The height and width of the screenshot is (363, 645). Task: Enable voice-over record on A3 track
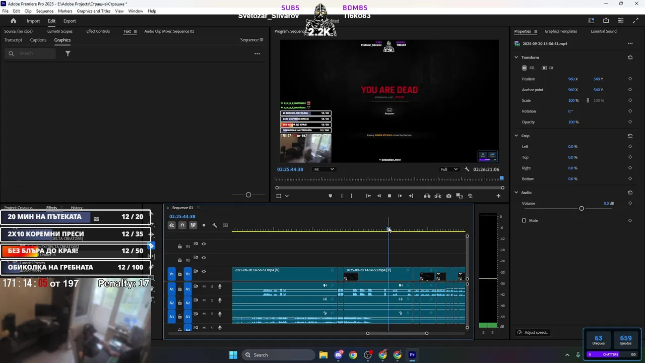point(220,314)
